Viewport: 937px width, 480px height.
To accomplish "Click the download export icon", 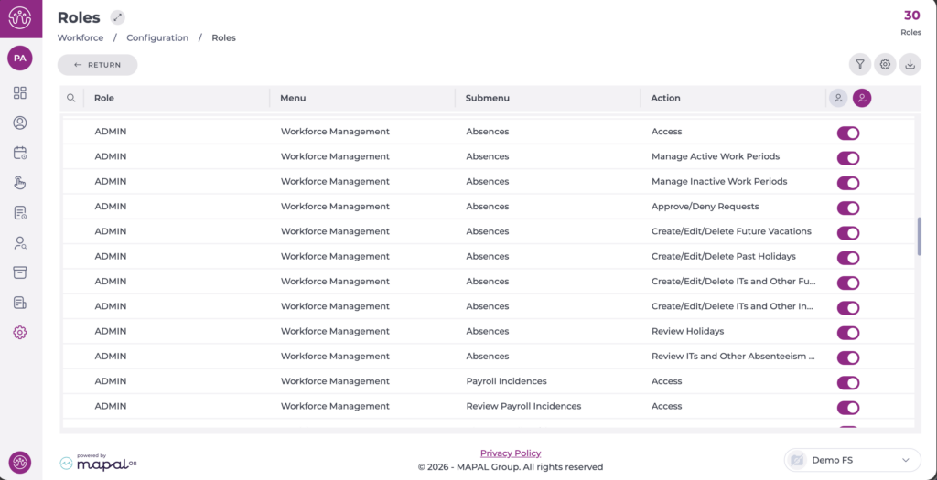I will [x=910, y=64].
